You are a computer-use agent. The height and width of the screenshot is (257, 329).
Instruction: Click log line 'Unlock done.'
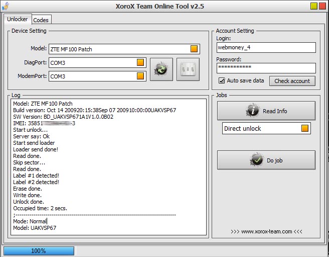click(29, 202)
